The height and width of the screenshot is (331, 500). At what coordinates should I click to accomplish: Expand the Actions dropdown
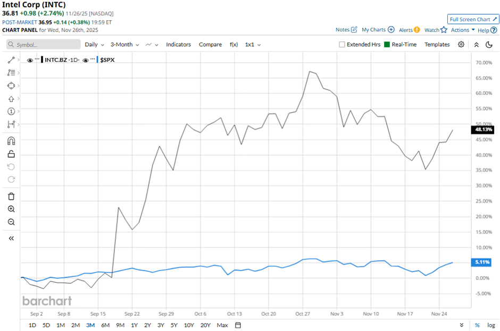click(463, 30)
